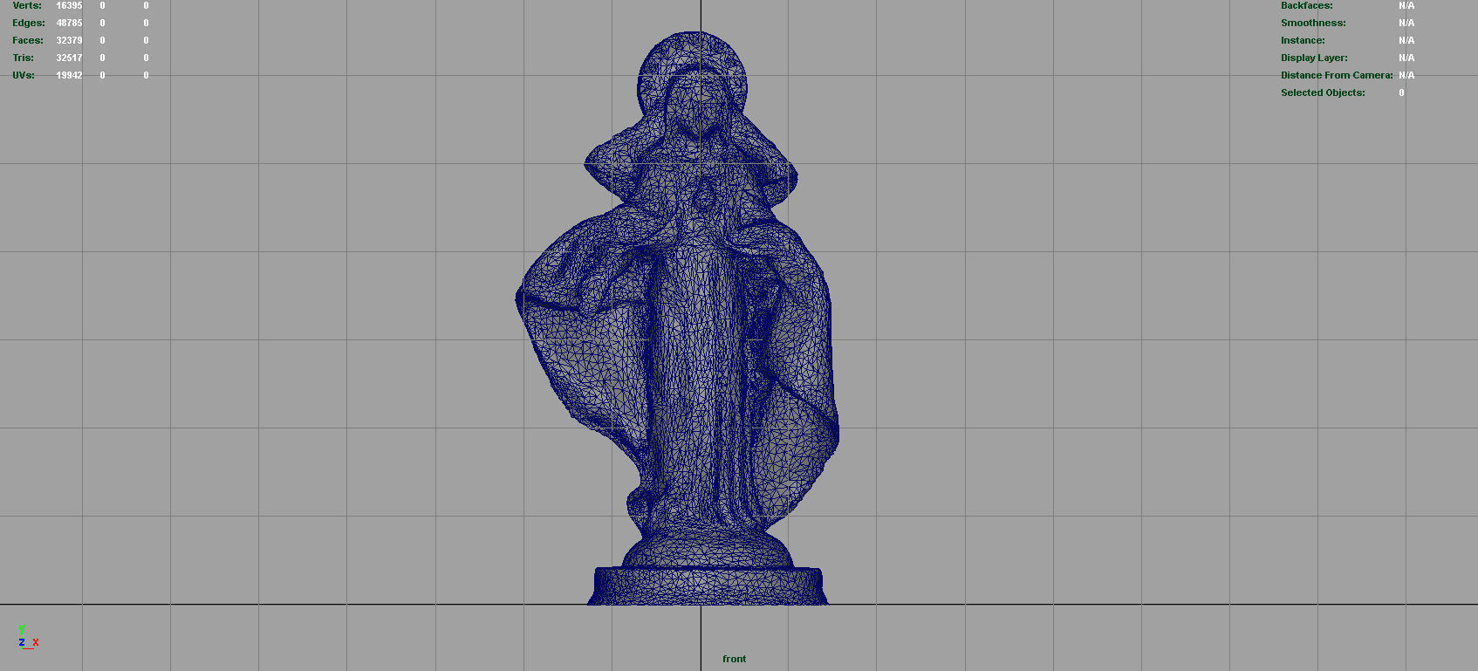1478x671 pixels.
Task: Select the statue wireframe mesh
Action: [678, 318]
